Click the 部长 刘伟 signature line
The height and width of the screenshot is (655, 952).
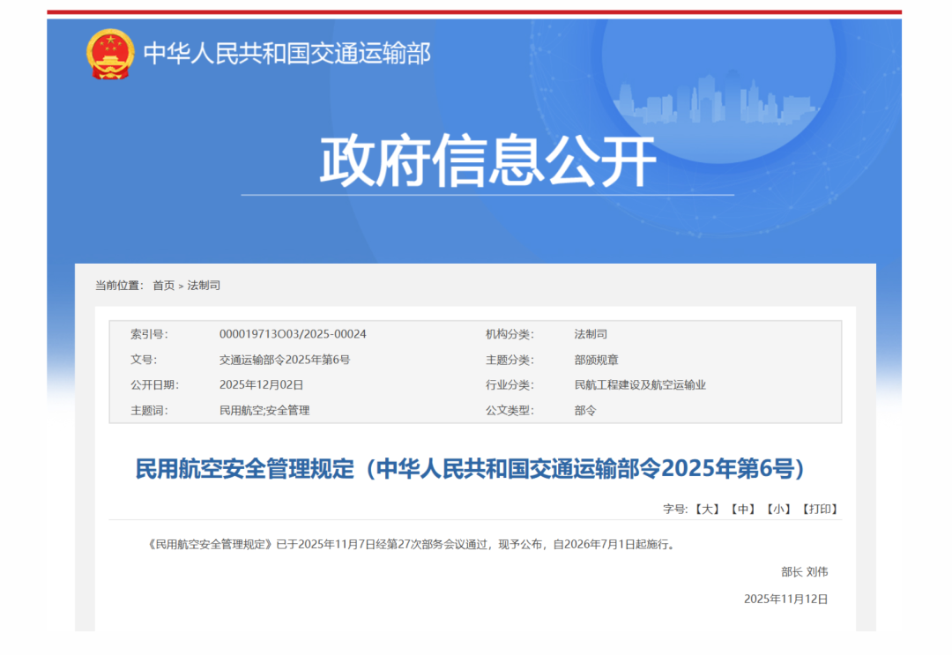pos(804,572)
